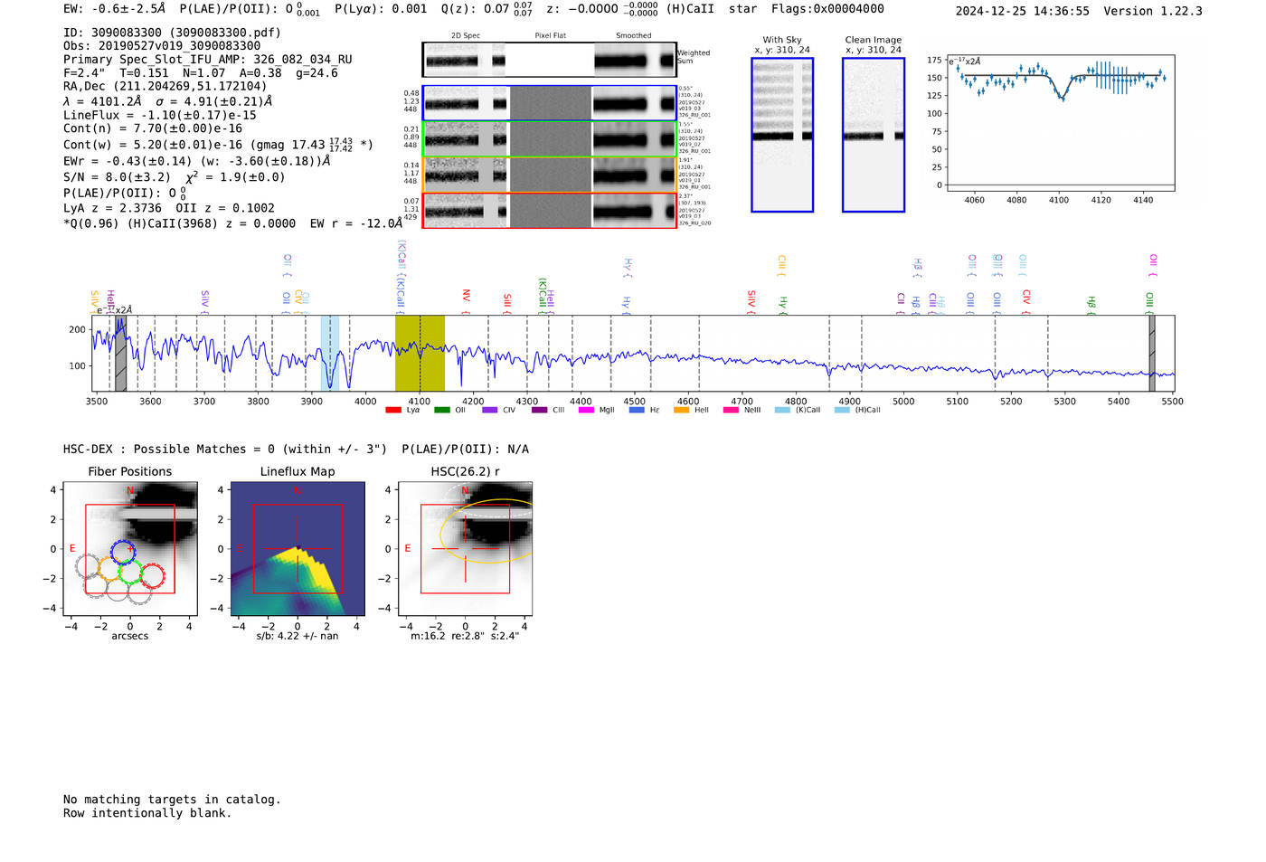Click the Version 1.22.3 text
The height and width of the screenshot is (862, 1266).
tap(1153, 11)
